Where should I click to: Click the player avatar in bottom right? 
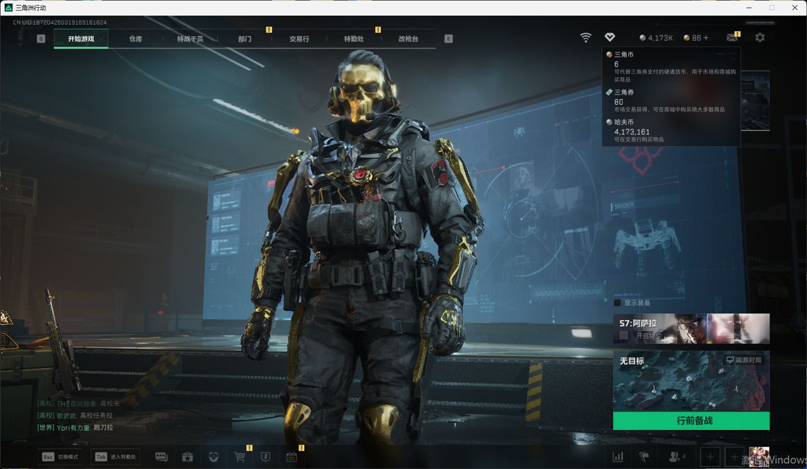[x=759, y=457]
